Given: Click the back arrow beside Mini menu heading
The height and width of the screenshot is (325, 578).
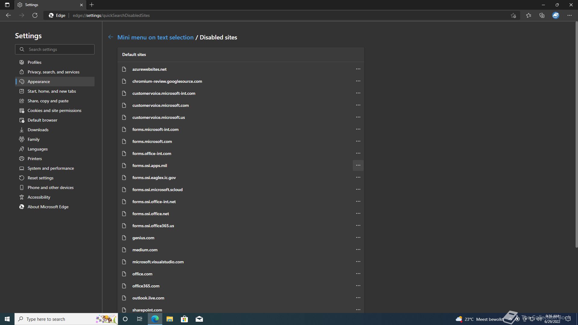Looking at the screenshot, I should click(111, 37).
